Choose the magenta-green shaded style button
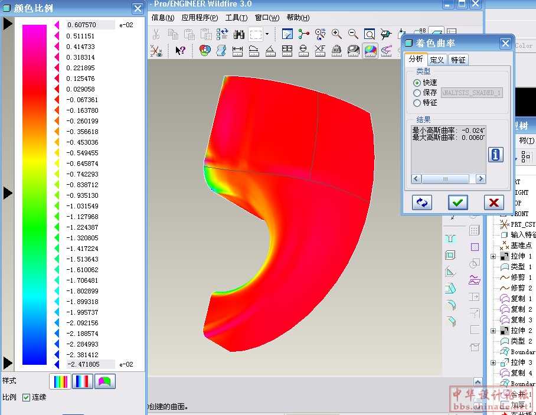The height and width of the screenshot is (415, 536). point(104,381)
